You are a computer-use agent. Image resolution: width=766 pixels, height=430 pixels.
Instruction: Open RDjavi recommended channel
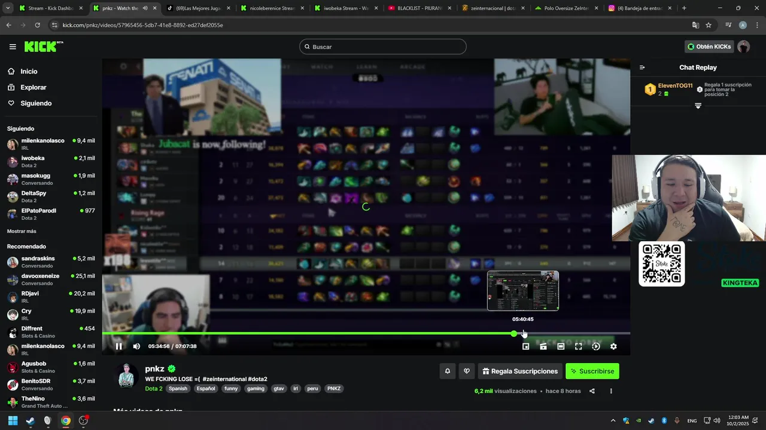(51, 297)
